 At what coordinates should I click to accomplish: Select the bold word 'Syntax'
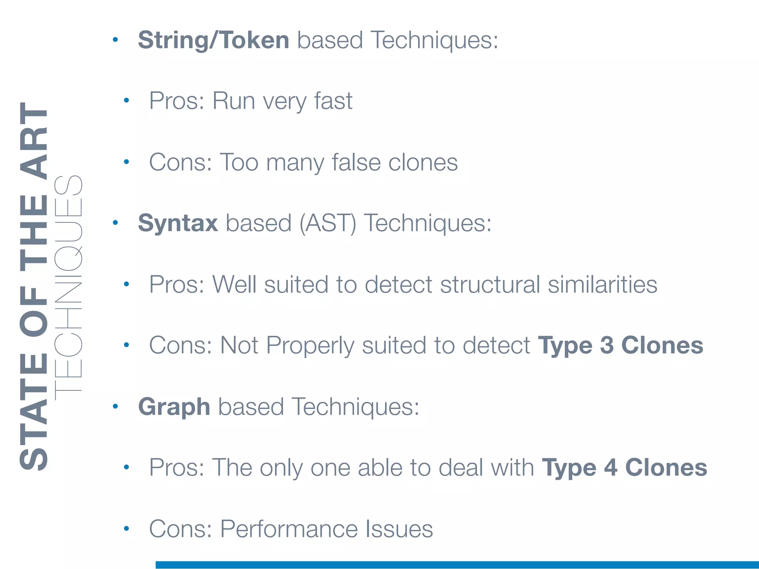[178, 223]
